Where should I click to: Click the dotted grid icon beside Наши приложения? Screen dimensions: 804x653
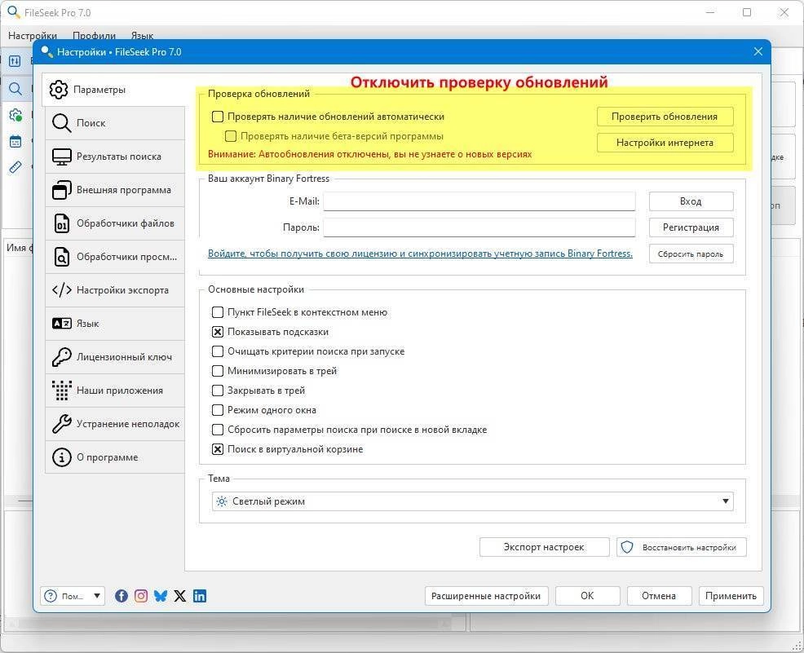pos(61,390)
